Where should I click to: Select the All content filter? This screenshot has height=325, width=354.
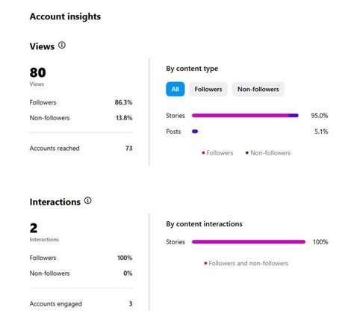pyautogui.click(x=176, y=89)
